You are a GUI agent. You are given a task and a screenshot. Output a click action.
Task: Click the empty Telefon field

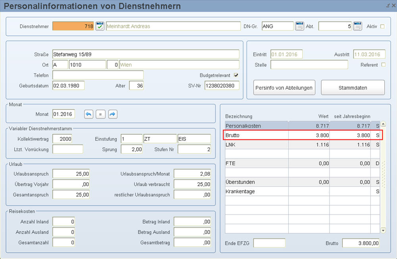click(98, 75)
